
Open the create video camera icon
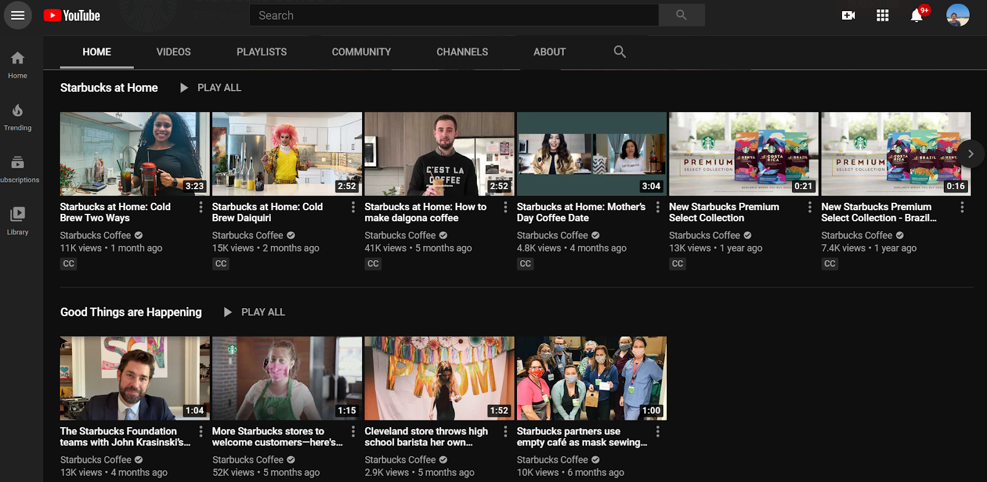849,15
